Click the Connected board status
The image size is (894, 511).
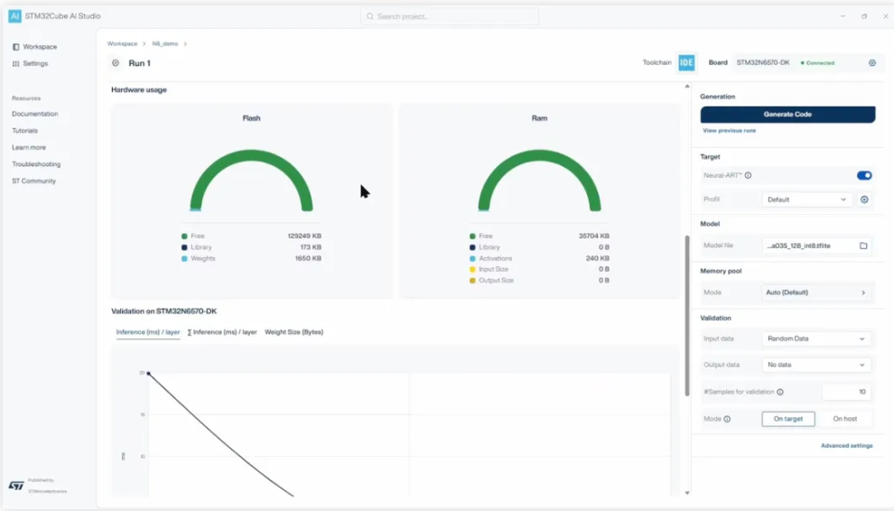[x=817, y=62]
